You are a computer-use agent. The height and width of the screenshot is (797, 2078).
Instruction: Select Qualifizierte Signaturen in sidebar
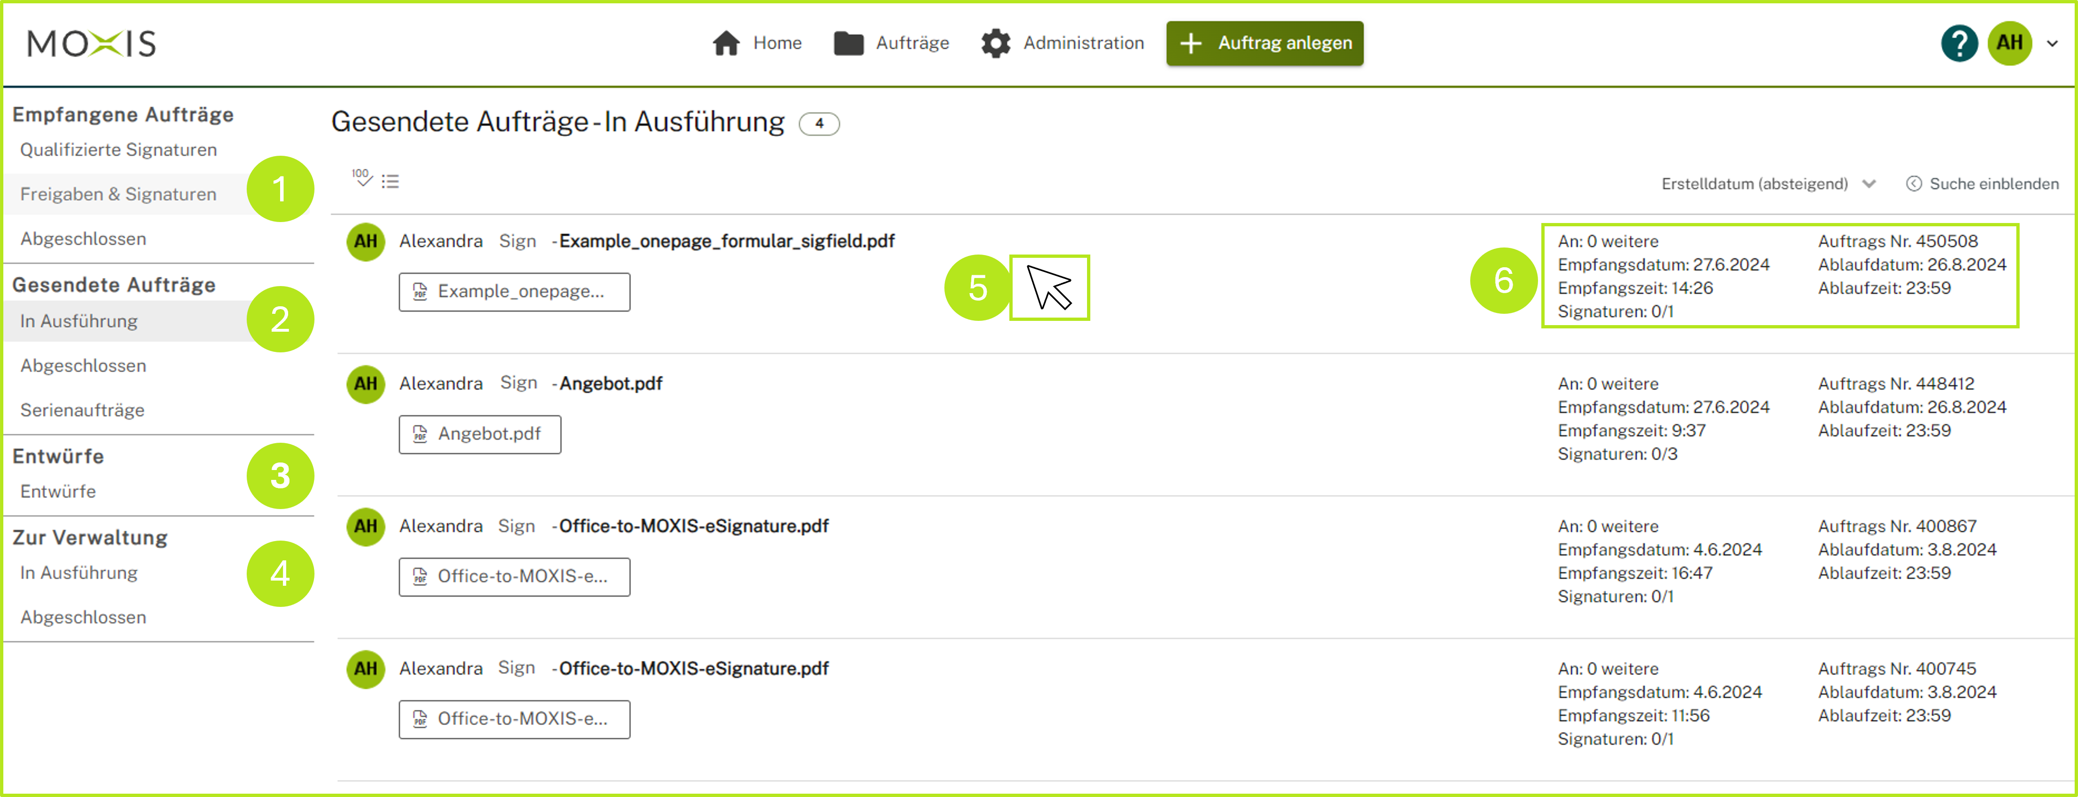pyautogui.click(x=118, y=150)
